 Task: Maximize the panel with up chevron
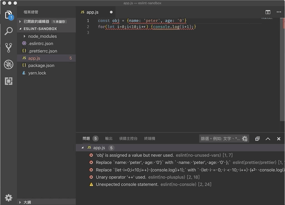(x=268, y=139)
